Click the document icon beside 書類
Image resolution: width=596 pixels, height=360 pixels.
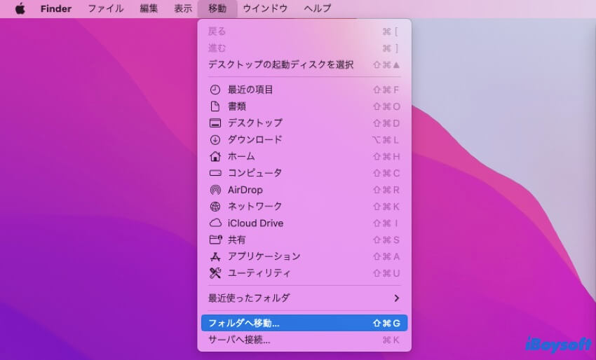click(x=215, y=106)
